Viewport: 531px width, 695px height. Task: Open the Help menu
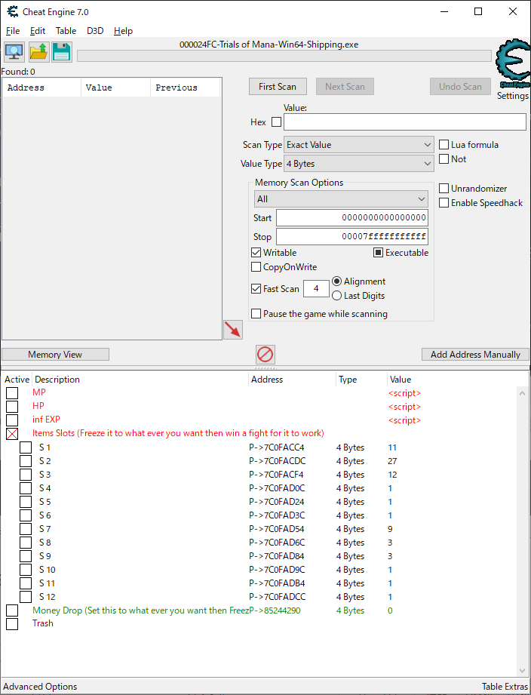click(x=123, y=31)
